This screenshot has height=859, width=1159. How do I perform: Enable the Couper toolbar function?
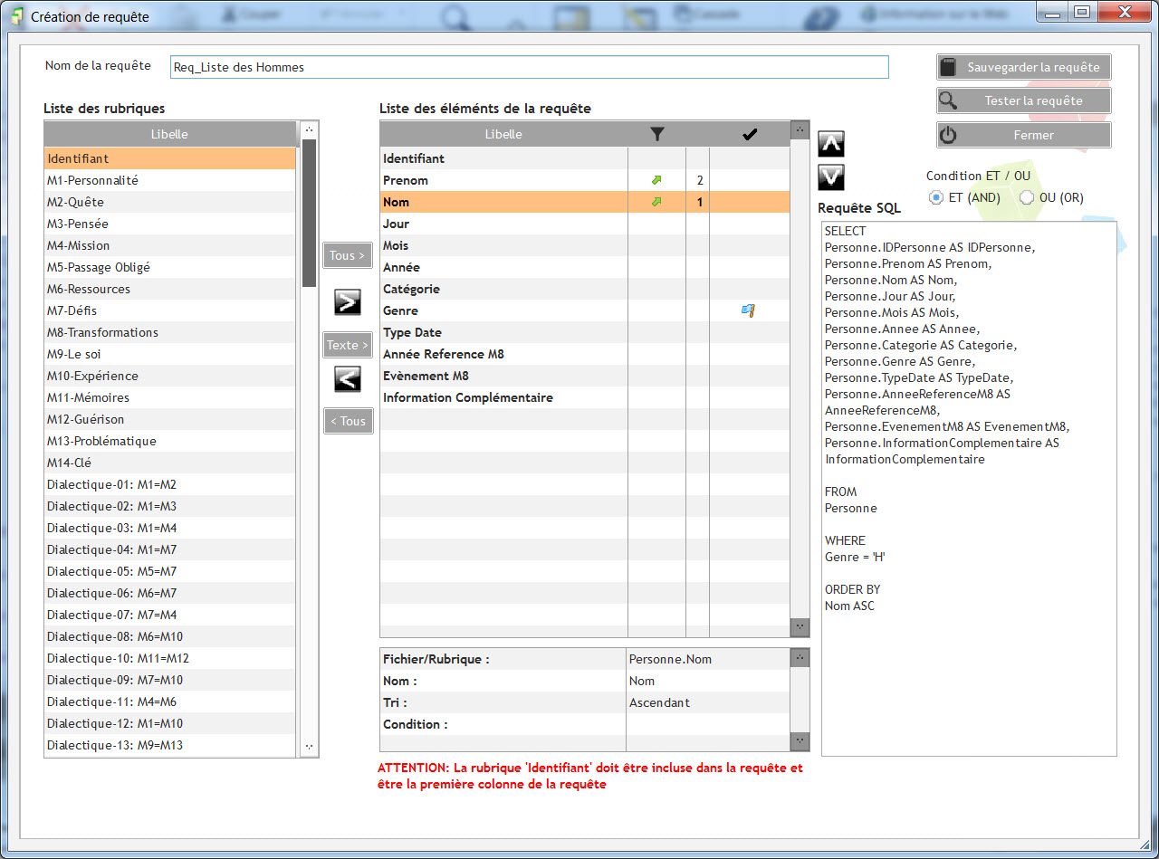pos(249,15)
